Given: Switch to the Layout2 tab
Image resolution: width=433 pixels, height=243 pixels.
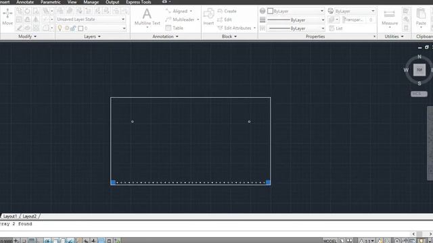Looking at the screenshot, I should click(29, 216).
